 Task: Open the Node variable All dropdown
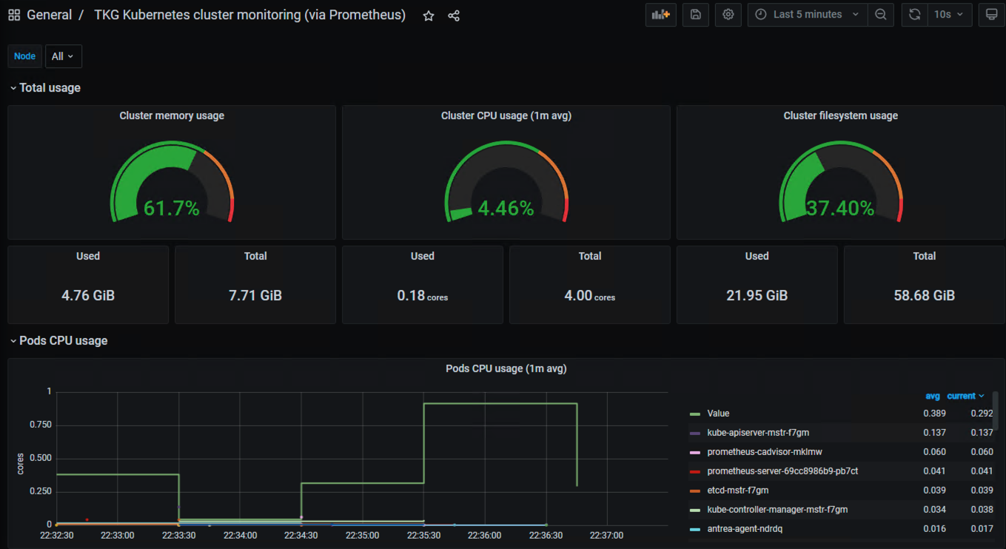[x=64, y=56]
